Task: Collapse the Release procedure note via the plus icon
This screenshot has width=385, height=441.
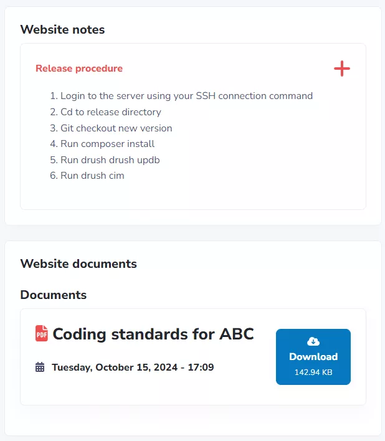Action: pyautogui.click(x=342, y=69)
